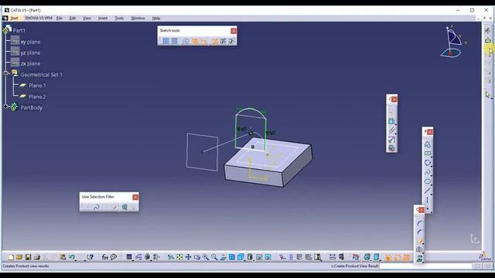The width and height of the screenshot is (495, 278).
Task: Collapse the Geometrical Set.1 tree node
Action: [x=6, y=73]
